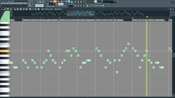Click the CPU and memory monitor display
Viewport: 175px width, 98px height.
[109, 2]
